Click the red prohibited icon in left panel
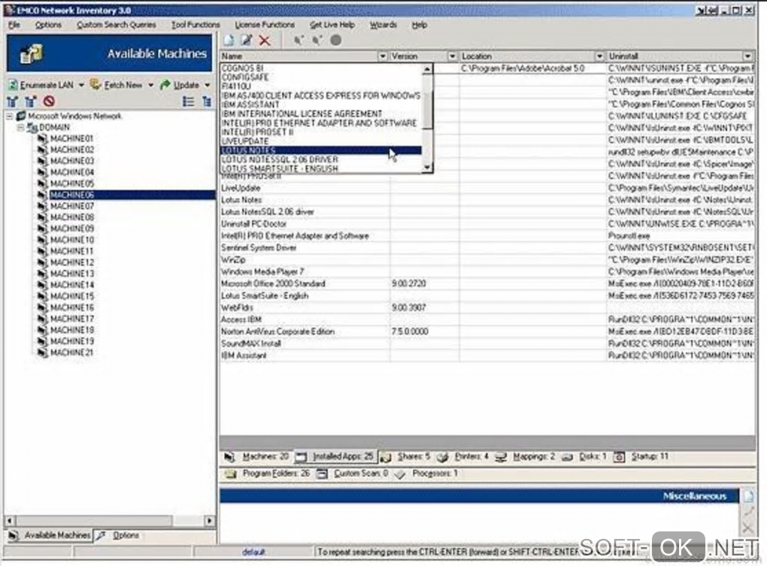 tap(48, 101)
